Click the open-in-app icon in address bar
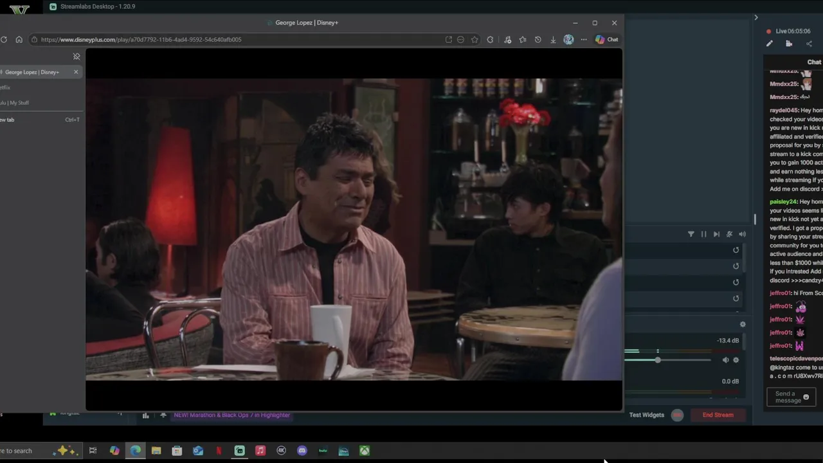 coord(449,39)
